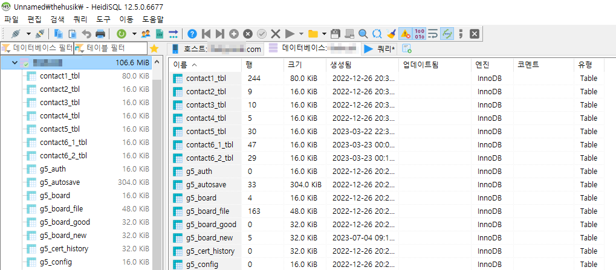Viewport: 616px width, 270px height.
Task: Click the Undo arrow icon
Action: pos(86,34)
